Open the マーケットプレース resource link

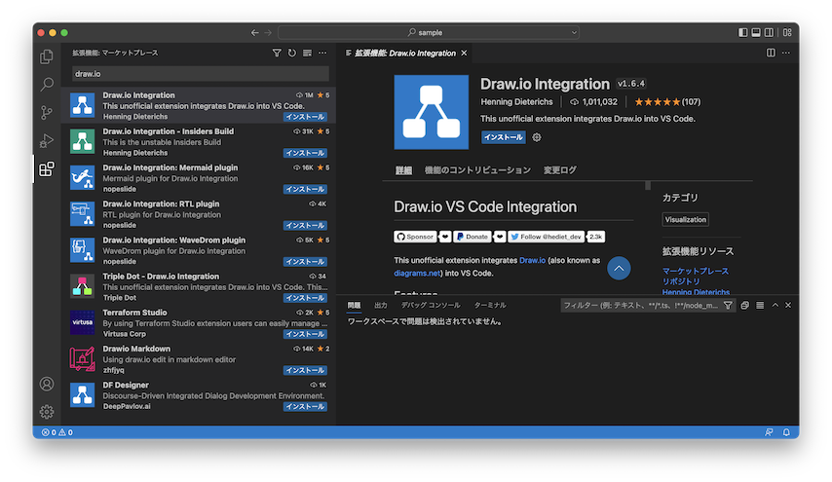(x=695, y=271)
